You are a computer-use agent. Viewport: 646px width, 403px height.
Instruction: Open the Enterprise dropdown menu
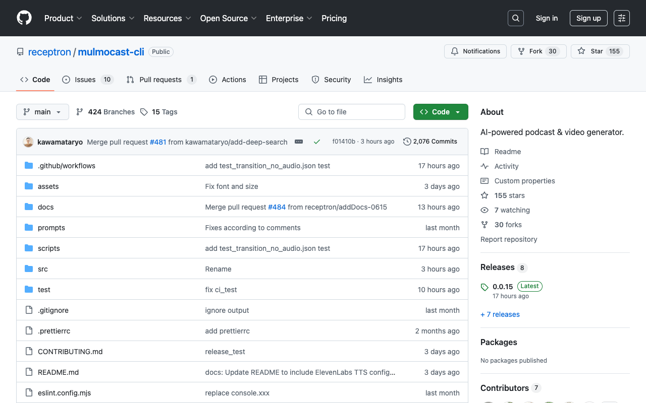[289, 18]
